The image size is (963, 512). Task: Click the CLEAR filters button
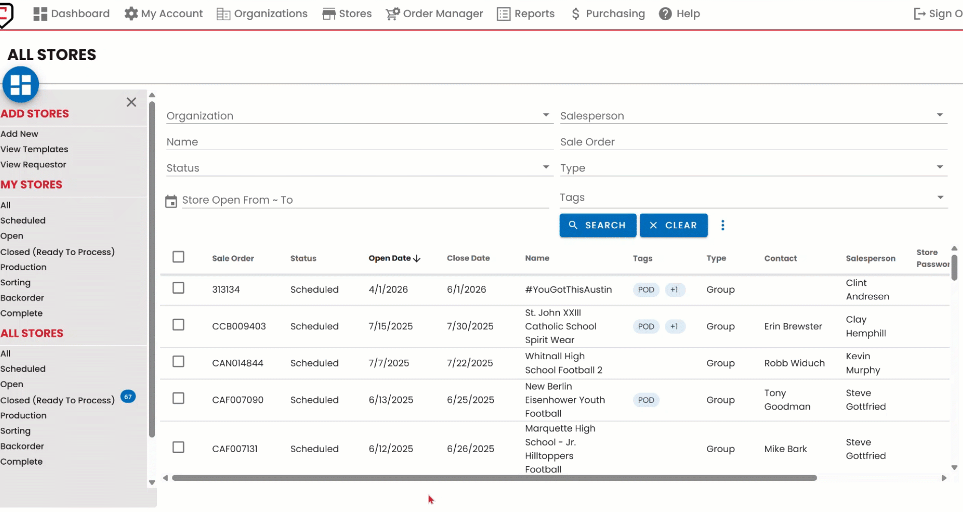(673, 225)
